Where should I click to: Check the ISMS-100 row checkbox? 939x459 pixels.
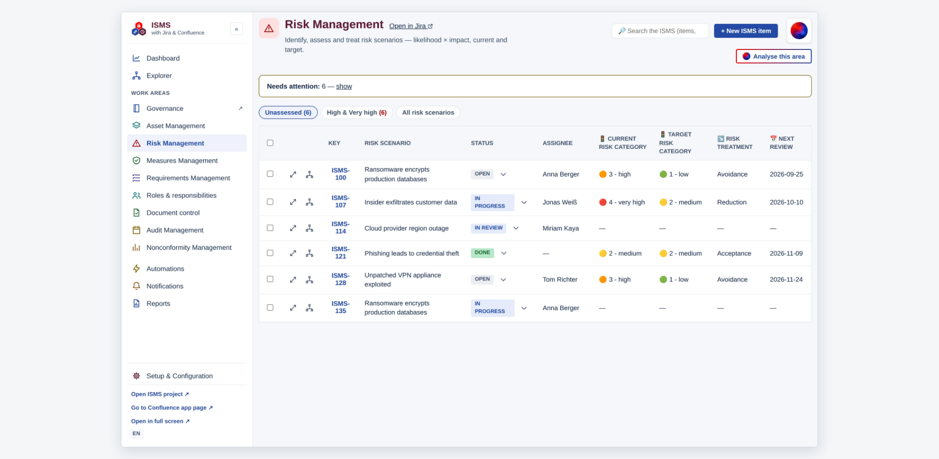[x=270, y=174]
